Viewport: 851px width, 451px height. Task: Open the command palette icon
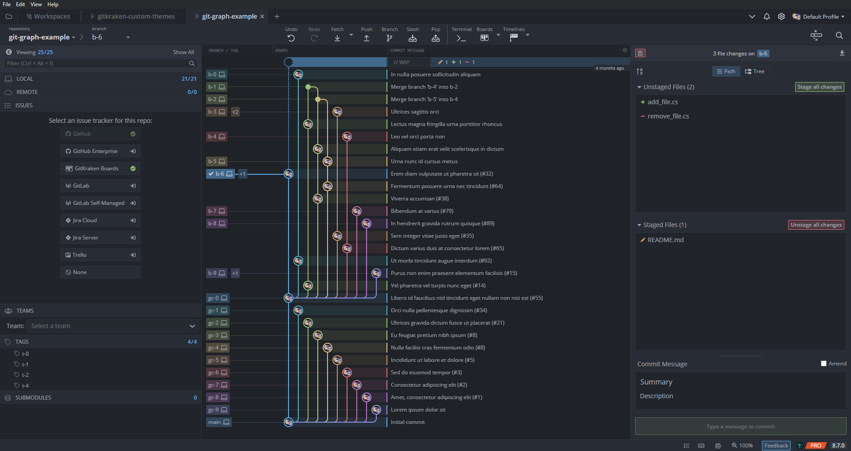click(816, 35)
